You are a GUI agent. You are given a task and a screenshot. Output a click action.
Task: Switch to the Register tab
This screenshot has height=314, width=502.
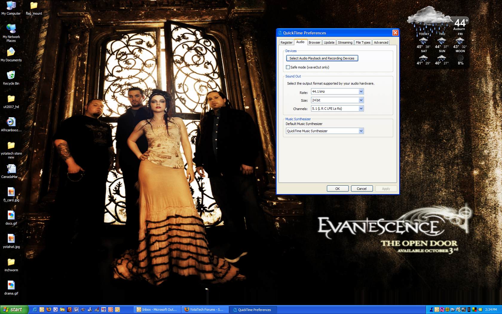point(287,42)
